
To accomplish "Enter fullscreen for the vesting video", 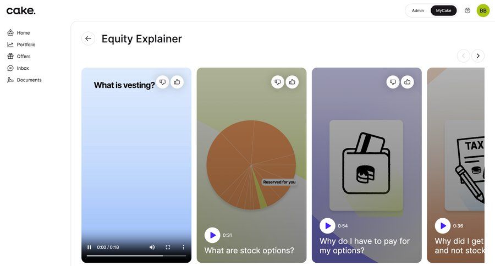I will pos(168,247).
